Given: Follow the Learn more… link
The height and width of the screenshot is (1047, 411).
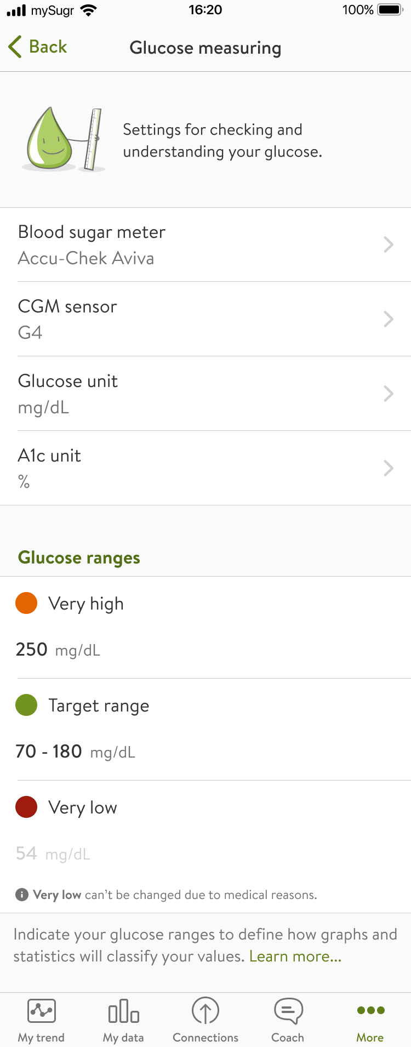Looking at the screenshot, I should [295, 957].
